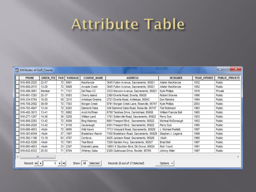Viewport: 256px width, 192px height.
Task: Click the 'Antelope Greens' course name cell
Action: [x=93, y=99]
